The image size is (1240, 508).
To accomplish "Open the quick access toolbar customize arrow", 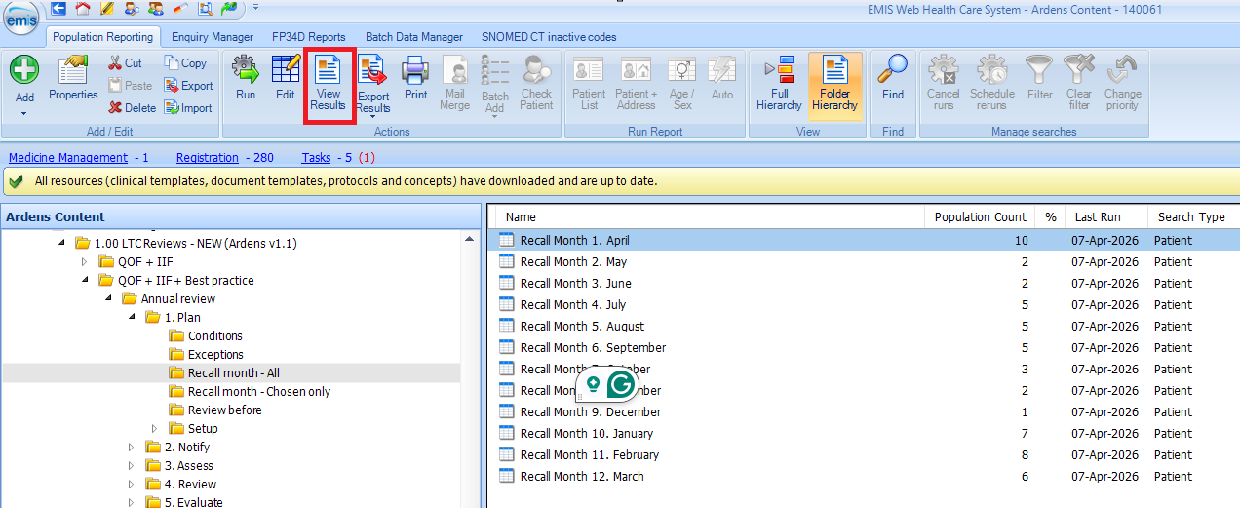I will pyautogui.click(x=254, y=8).
